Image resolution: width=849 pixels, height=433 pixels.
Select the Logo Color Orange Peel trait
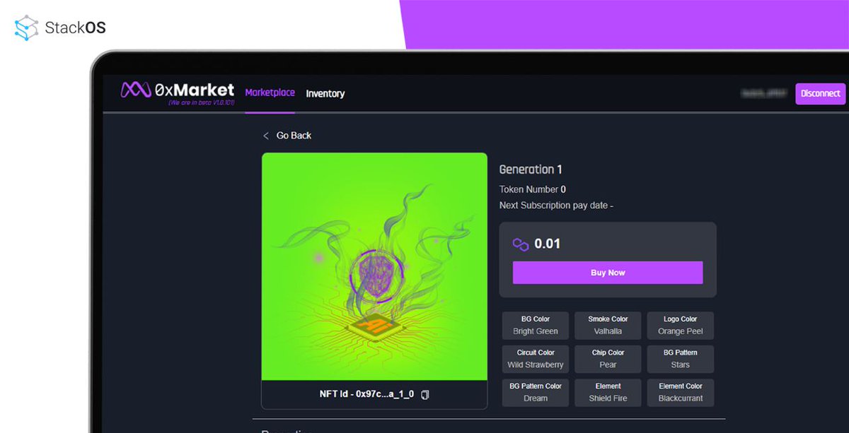(x=681, y=325)
